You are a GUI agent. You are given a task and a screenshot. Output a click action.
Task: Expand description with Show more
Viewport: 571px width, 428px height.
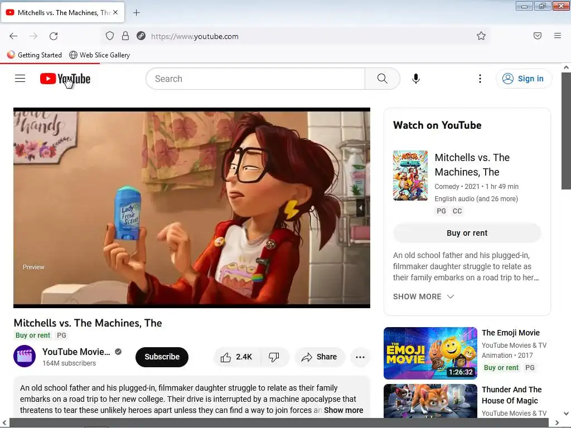[x=343, y=410]
